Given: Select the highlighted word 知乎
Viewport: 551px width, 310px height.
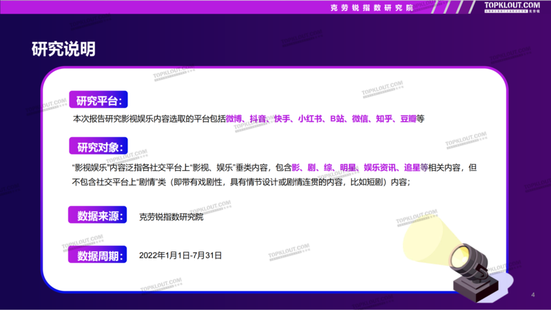Looking at the screenshot, I should point(384,118).
